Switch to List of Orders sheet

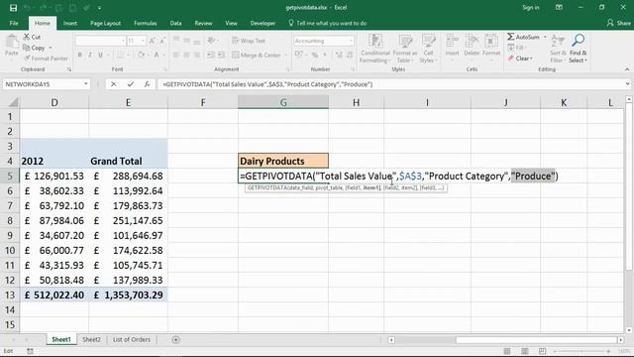[x=132, y=339]
